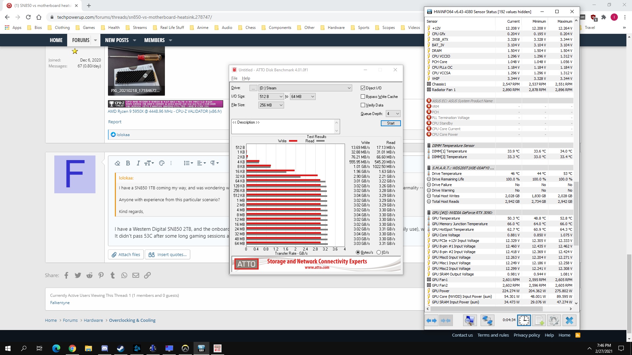632x355 pixels.
Task: Click the ATTO drive browse '...' button
Action: coord(253,88)
